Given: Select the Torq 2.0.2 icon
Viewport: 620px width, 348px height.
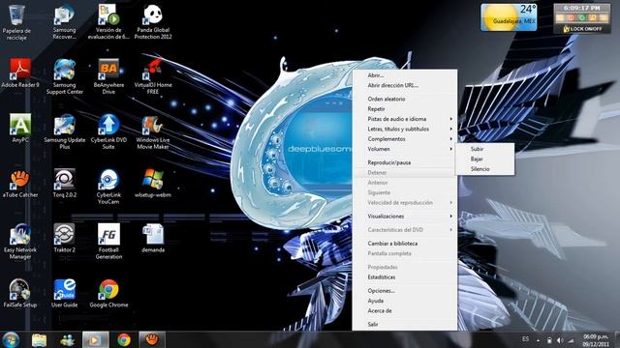Looking at the screenshot, I should click(x=65, y=184).
